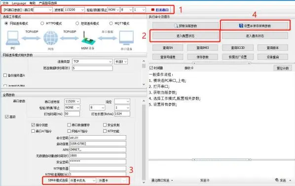
Task: Open top toolbar parity NONE dropdown
Action: coord(113,10)
